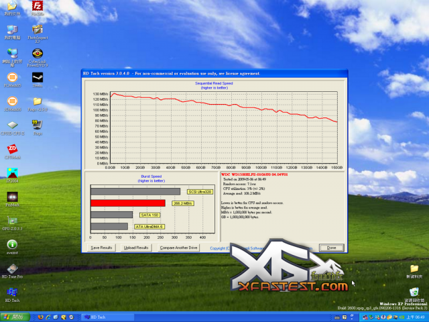Click the Compare Another Drive button
Viewport: 429px width, 322px height.
178,248
